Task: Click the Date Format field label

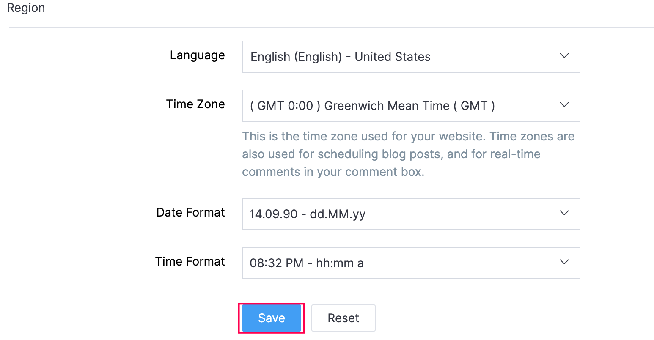Action: pos(190,213)
